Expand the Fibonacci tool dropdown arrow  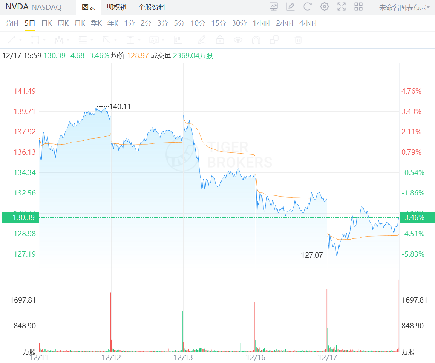[x=92, y=40]
